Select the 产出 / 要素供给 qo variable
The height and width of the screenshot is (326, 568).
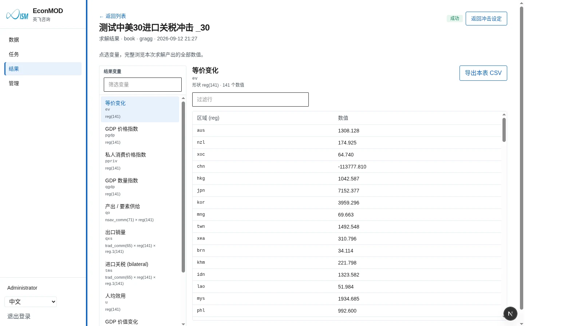(140, 212)
